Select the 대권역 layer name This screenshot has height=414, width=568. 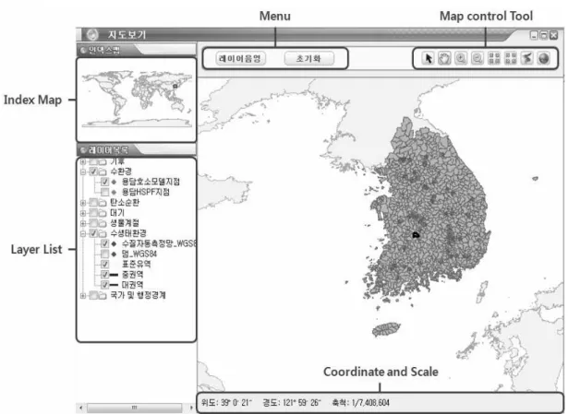tap(132, 285)
